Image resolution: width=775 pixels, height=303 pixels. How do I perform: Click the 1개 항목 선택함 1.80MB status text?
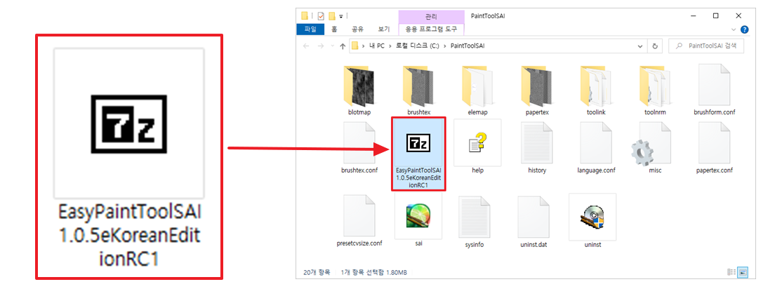[x=374, y=272]
